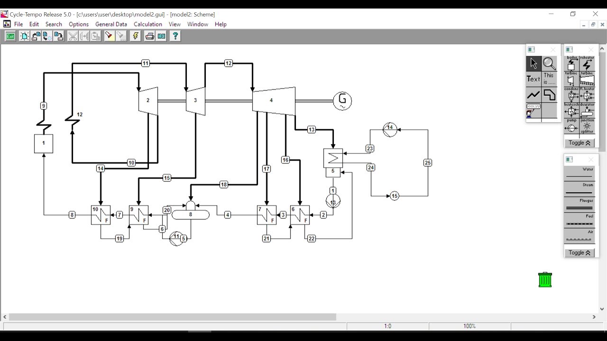The image size is (607, 341).
Task: Open the Help menu
Action: click(x=221, y=24)
